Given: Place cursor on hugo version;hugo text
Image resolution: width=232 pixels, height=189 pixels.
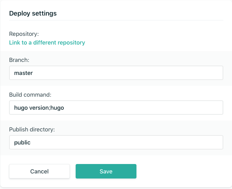Looking at the screenshot, I should pos(39,108).
